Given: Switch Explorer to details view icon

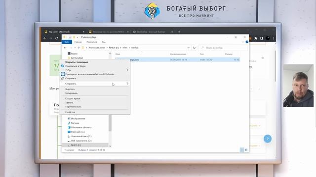Looking at the screenshot, I should tap(242, 149).
